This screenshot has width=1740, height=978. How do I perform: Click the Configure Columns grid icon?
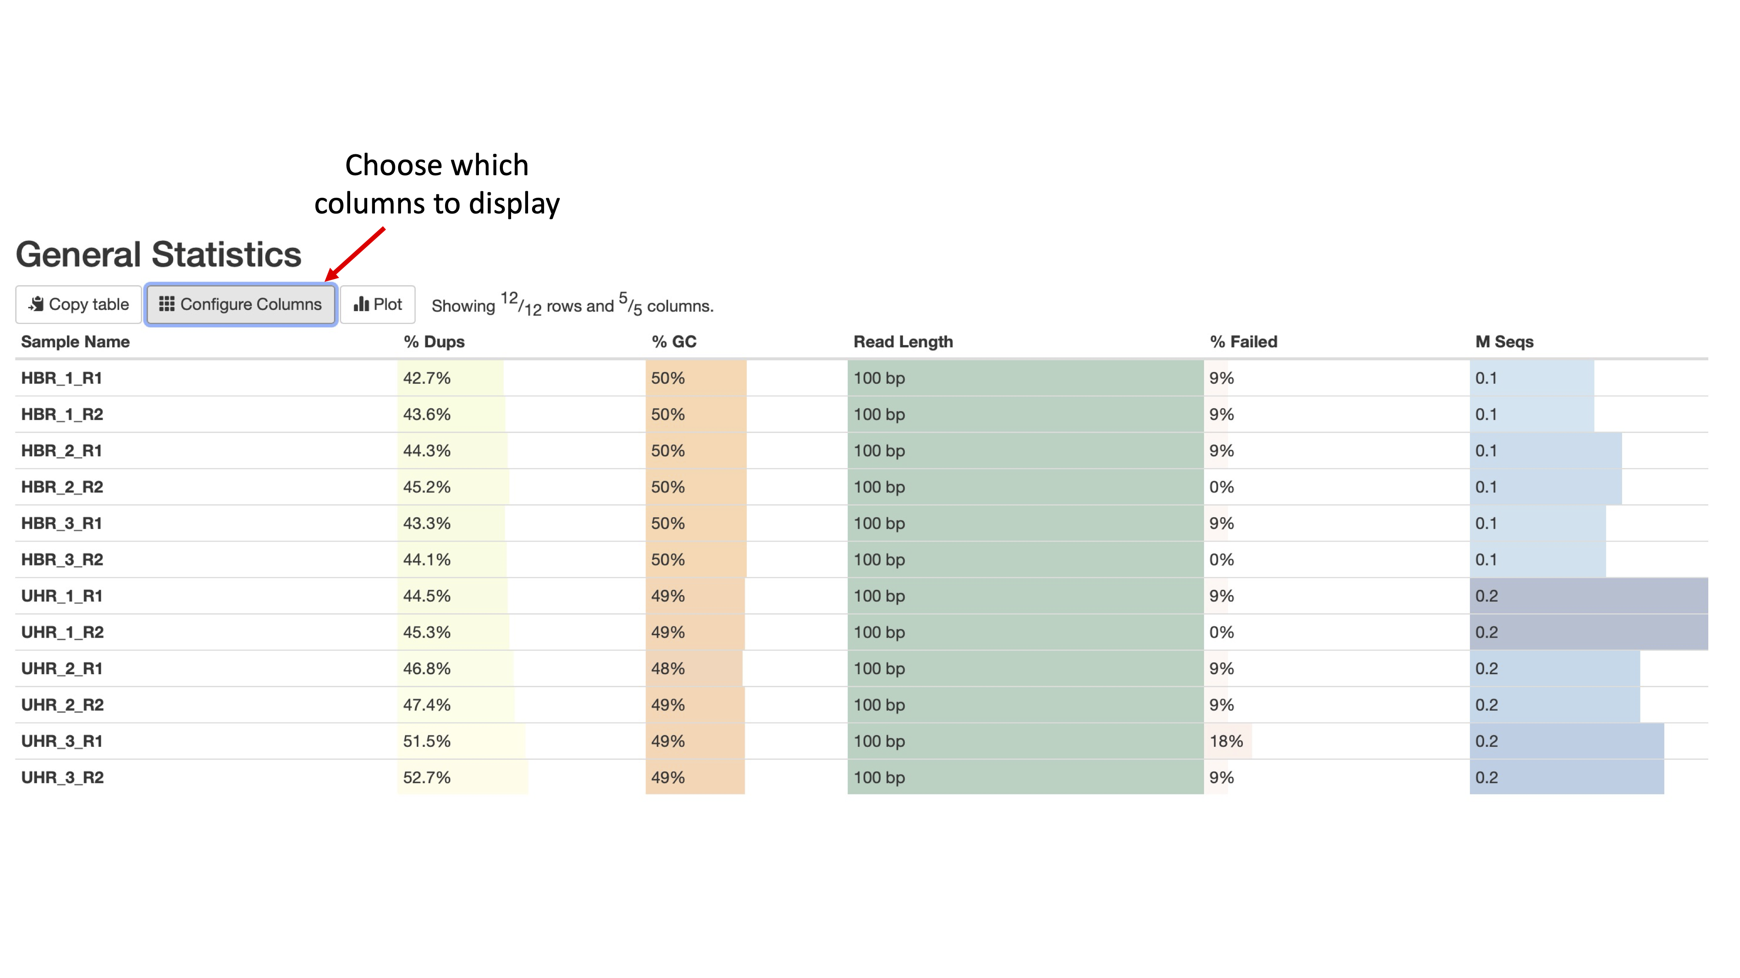coord(167,304)
